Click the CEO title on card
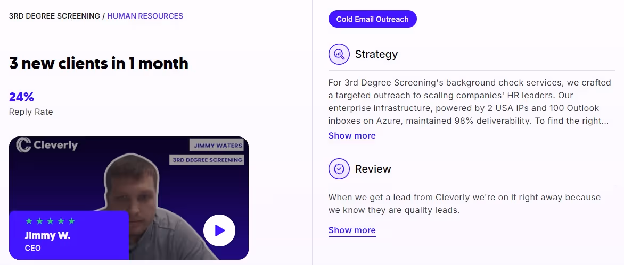The width and height of the screenshot is (624, 265). click(x=32, y=249)
